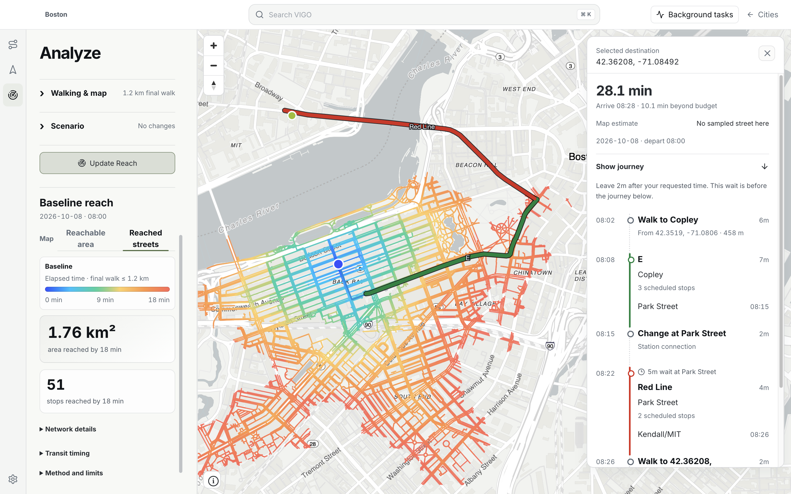Image resolution: width=791 pixels, height=494 pixels.
Task: Zoom out on the map
Action: click(213, 65)
